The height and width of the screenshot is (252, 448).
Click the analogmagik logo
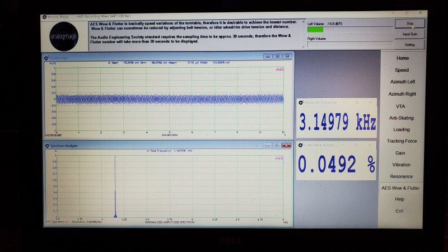point(64,36)
